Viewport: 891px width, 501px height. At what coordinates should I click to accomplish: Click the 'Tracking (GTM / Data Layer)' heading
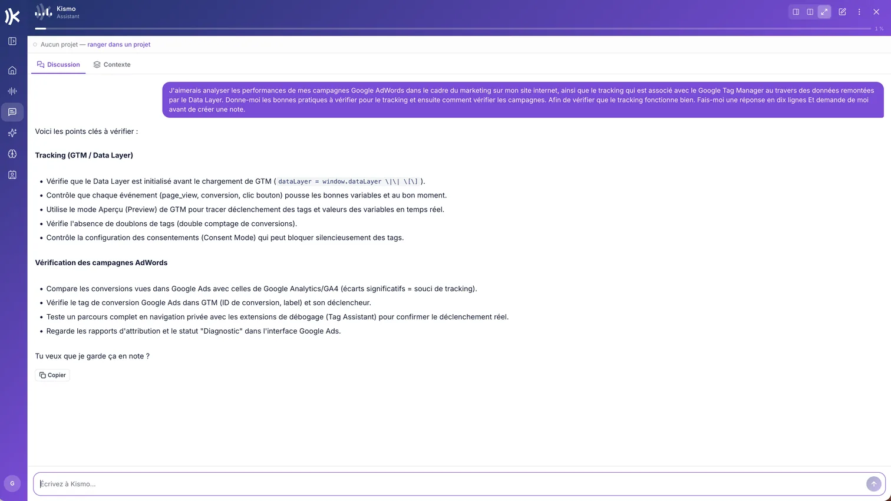[84, 156]
